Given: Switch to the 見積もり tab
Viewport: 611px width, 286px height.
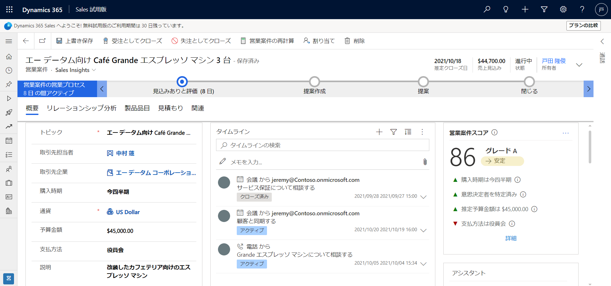Looking at the screenshot, I should click(171, 108).
